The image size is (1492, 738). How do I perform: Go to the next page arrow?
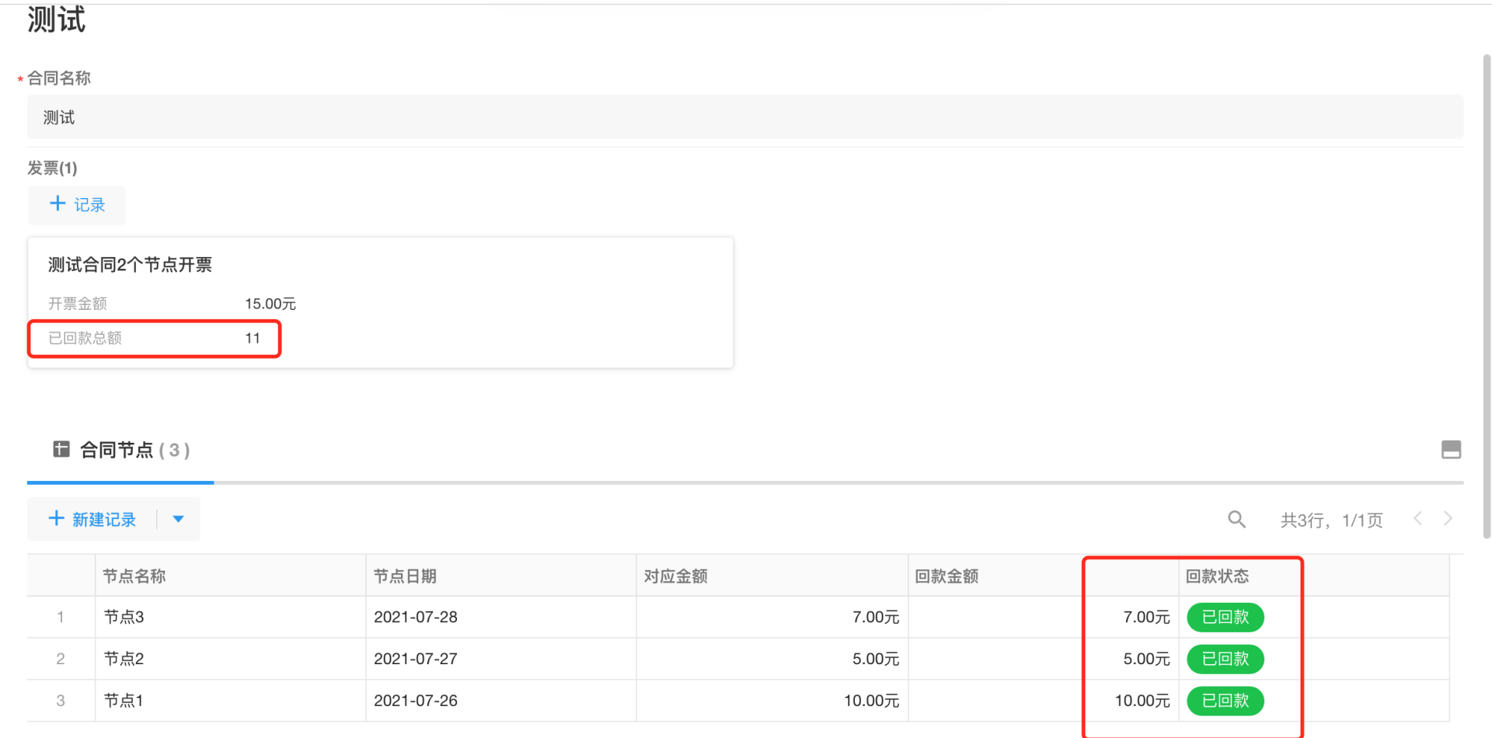[1448, 519]
